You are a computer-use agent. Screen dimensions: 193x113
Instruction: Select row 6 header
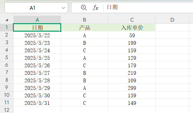7,65
